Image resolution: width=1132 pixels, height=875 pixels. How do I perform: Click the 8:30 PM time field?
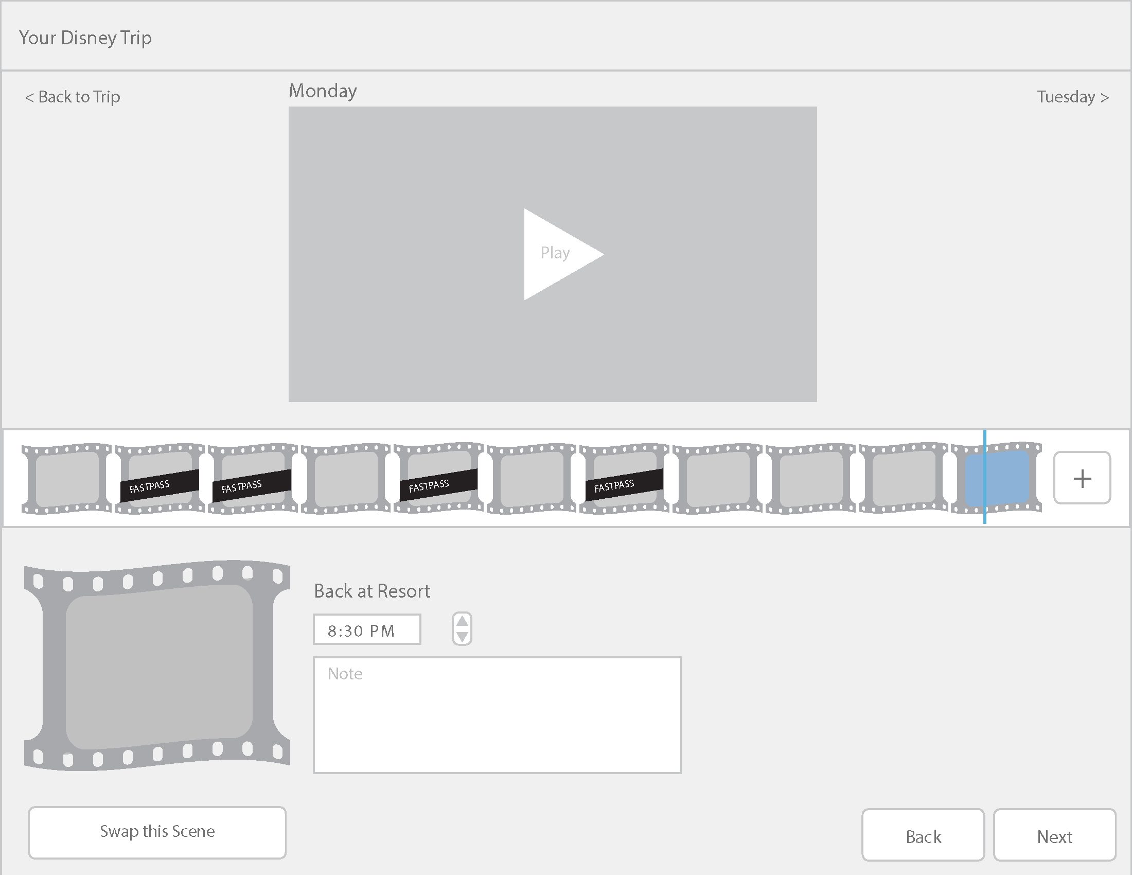pyautogui.click(x=367, y=630)
